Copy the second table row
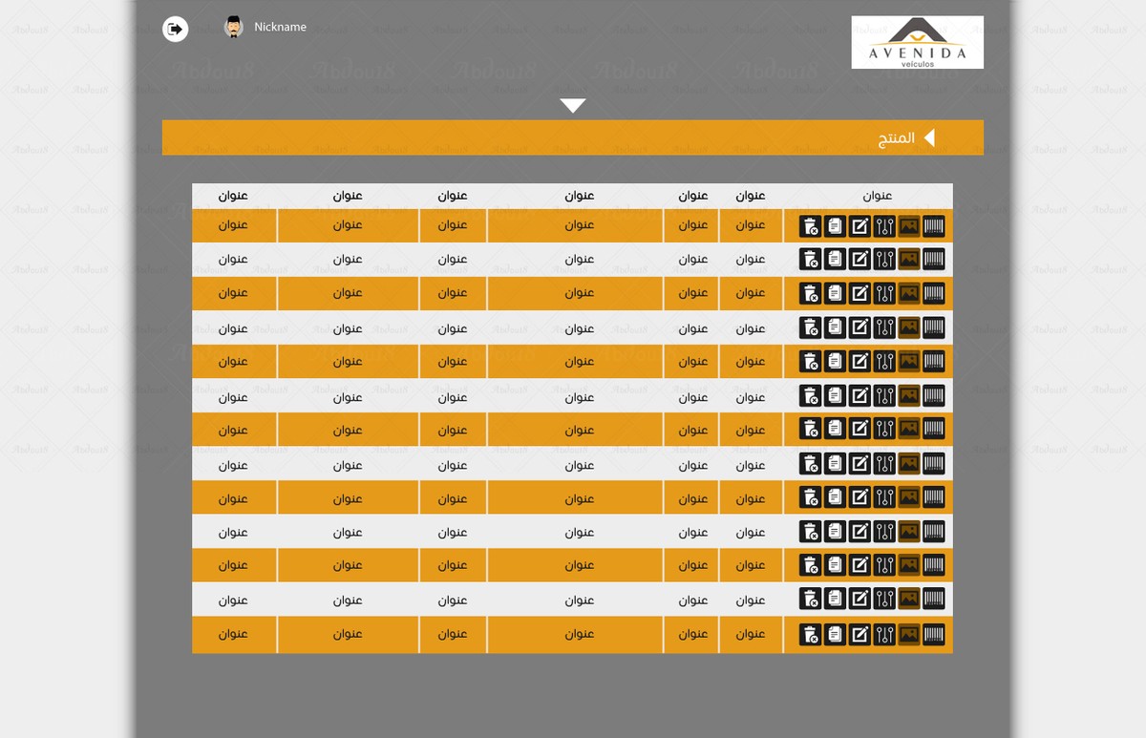Viewport: 1146px width, 738px height. (x=835, y=260)
